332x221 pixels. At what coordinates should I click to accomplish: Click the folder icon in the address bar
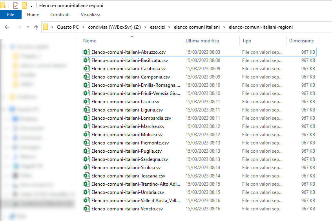click(x=46, y=27)
